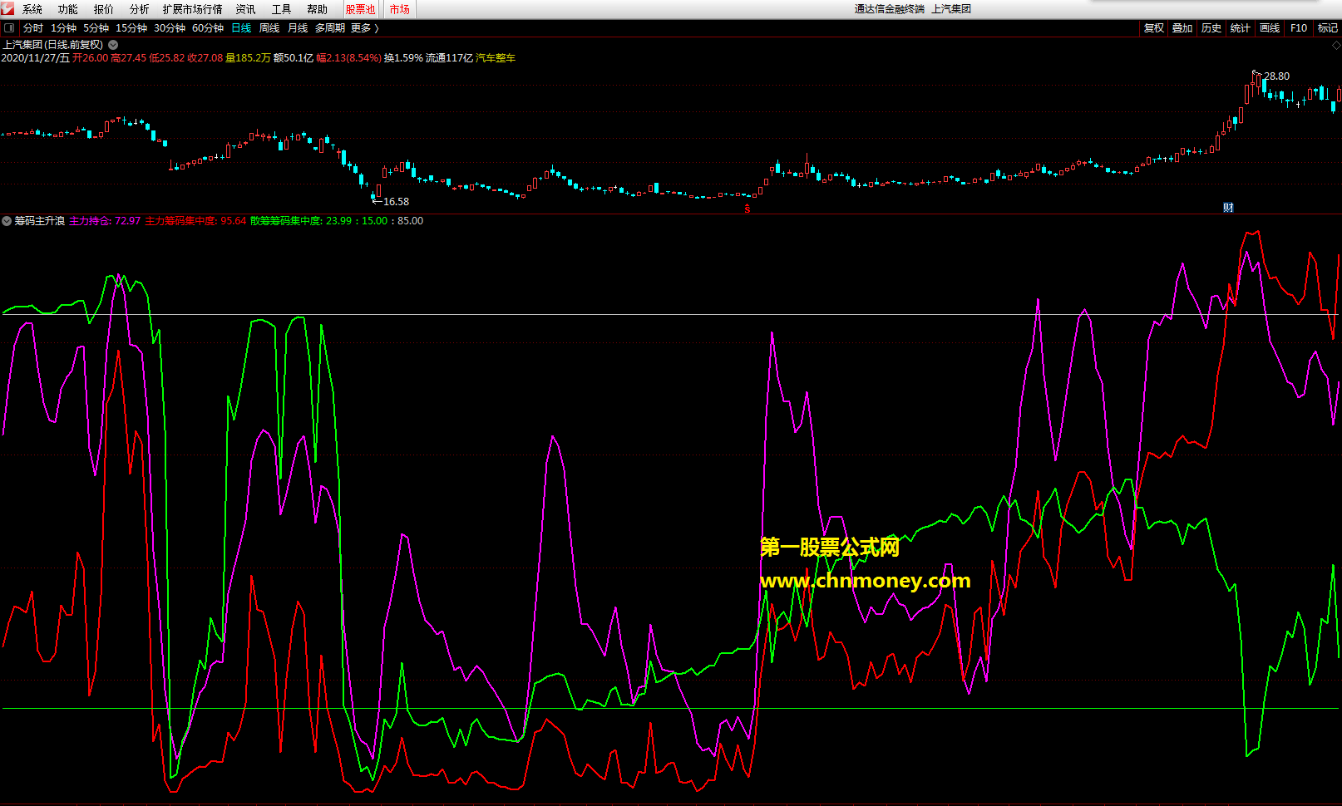Switch to 分时 chart period

tap(33, 28)
